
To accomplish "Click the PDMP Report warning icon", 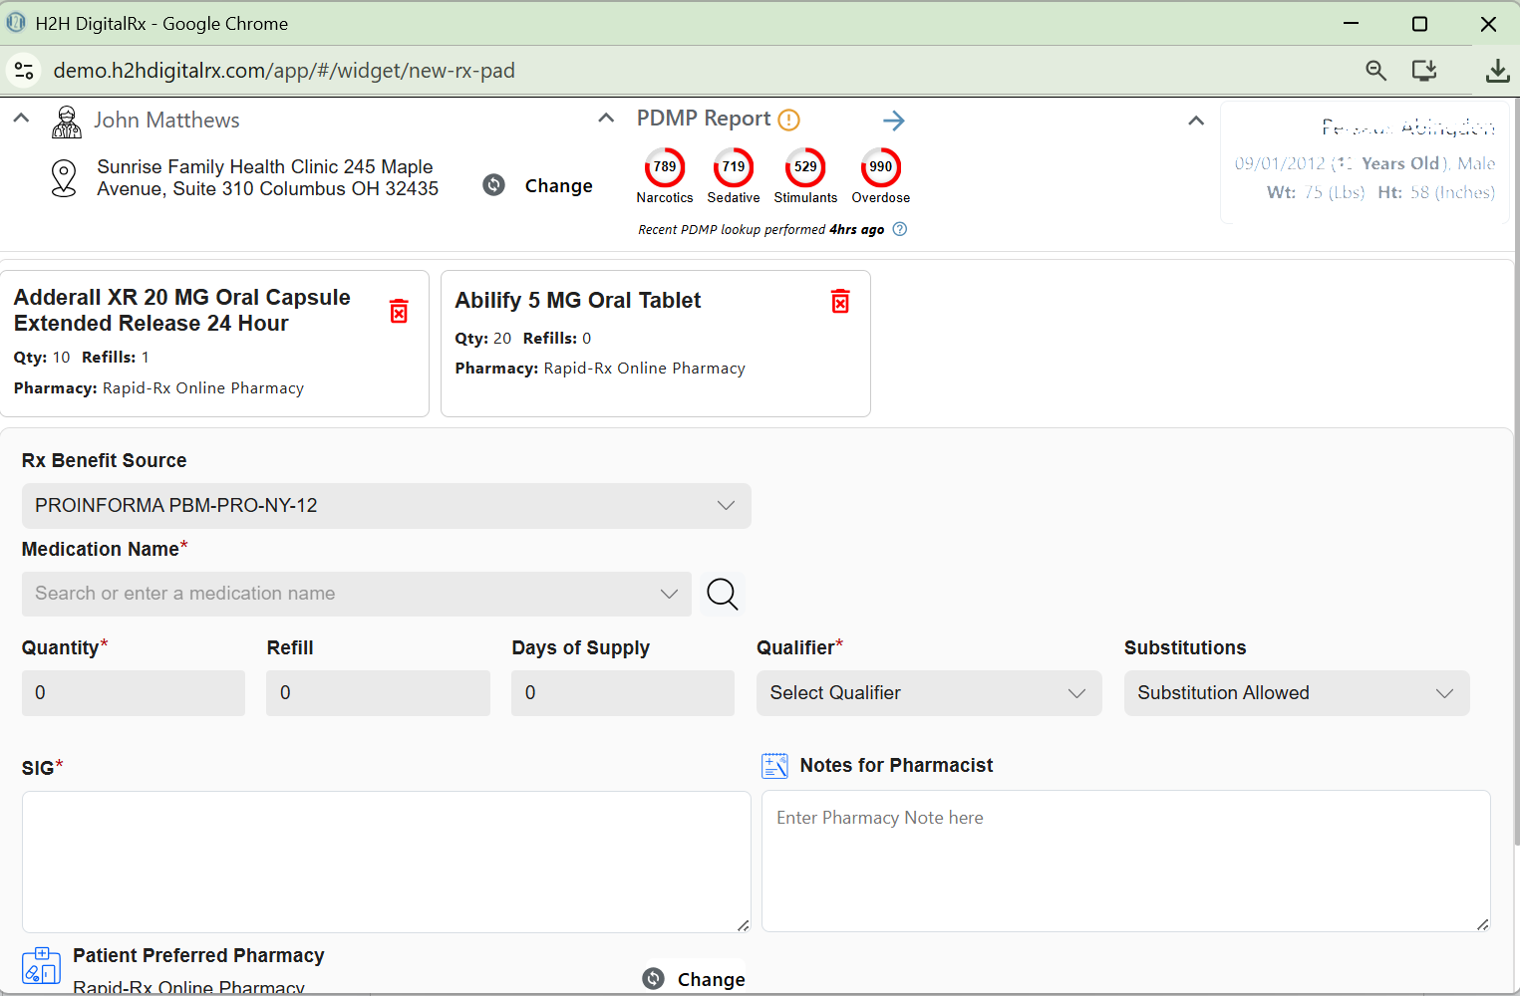I will pyautogui.click(x=788, y=121).
